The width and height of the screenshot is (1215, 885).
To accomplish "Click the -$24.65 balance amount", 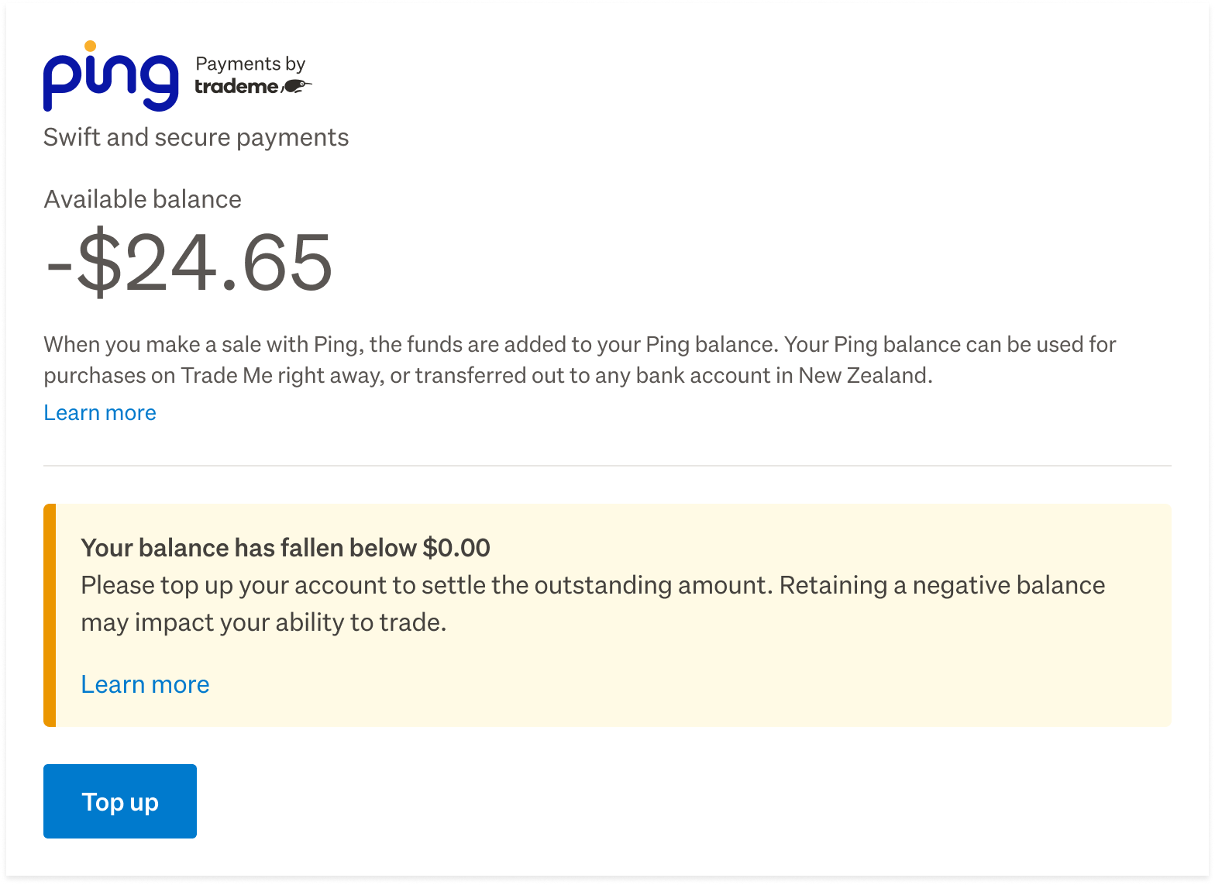I will click(x=189, y=263).
